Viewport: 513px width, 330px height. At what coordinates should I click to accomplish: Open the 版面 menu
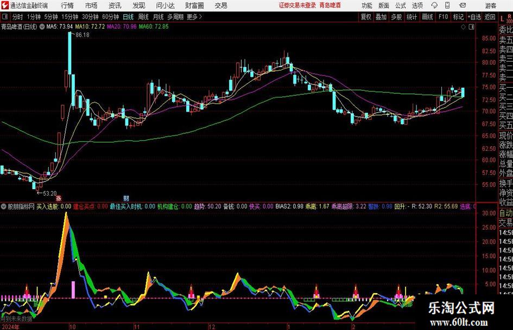pyautogui.click(x=384, y=5)
